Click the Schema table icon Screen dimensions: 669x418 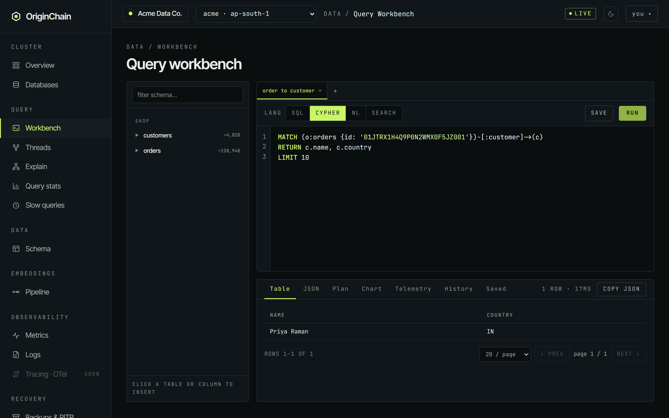(x=16, y=249)
